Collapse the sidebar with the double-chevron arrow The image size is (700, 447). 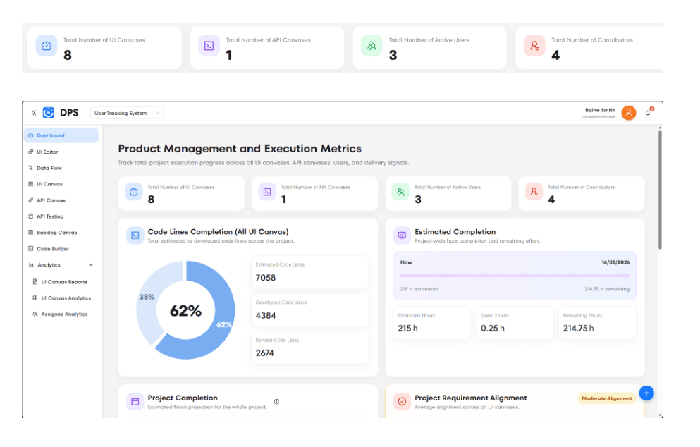coord(33,112)
